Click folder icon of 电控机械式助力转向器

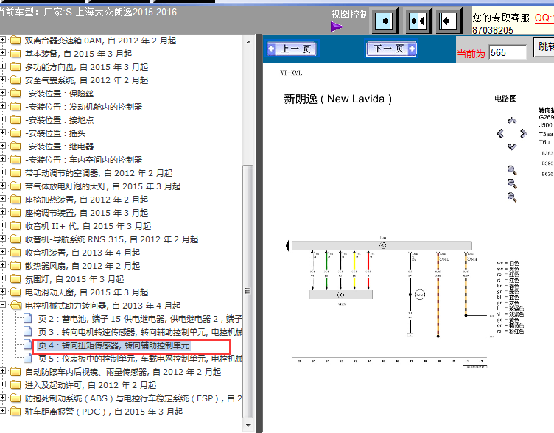coord(15,305)
